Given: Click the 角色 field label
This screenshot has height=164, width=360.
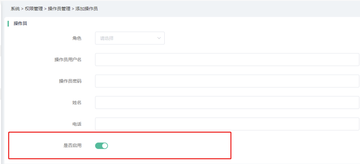Looking at the screenshot, I should (x=77, y=38).
